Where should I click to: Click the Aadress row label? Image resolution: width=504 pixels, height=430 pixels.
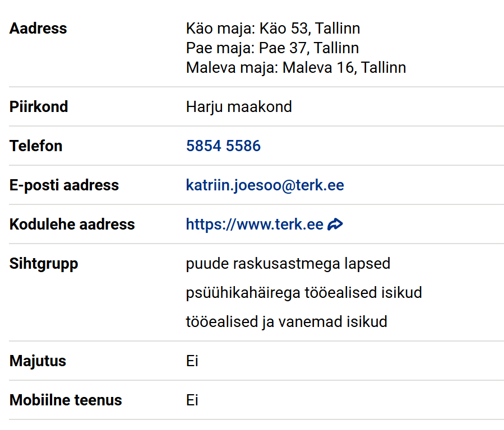[38, 29]
